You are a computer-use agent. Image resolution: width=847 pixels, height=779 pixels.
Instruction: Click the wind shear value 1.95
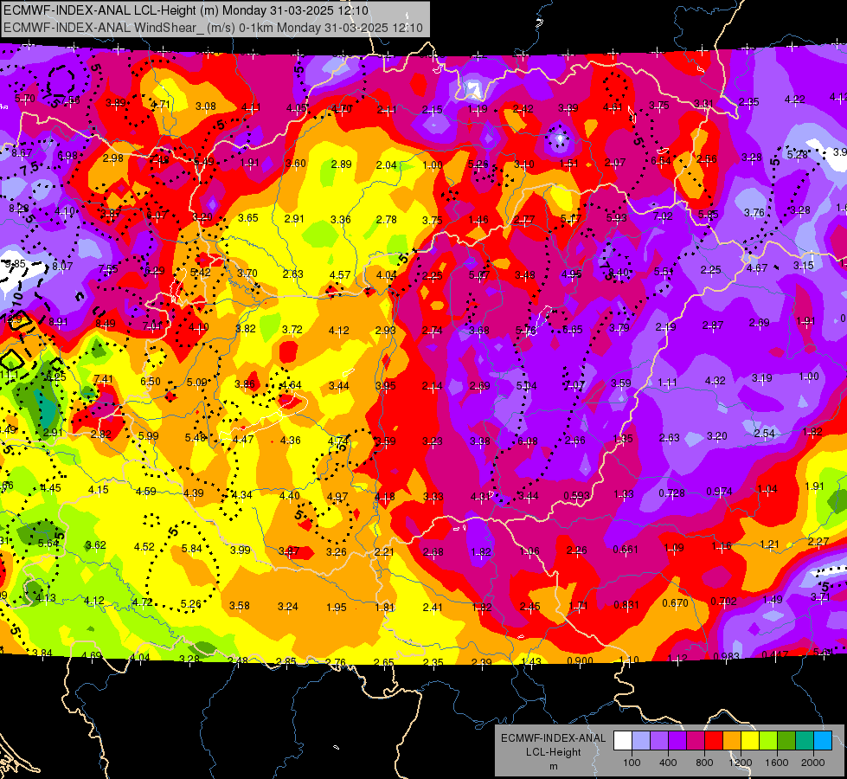(336, 607)
